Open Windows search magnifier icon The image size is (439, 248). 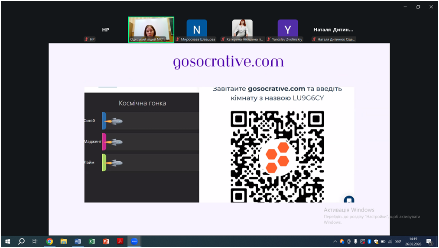pos(21,241)
